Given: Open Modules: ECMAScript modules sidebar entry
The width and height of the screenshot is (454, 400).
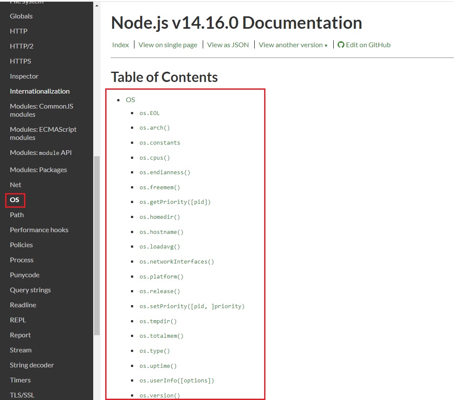Looking at the screenshot, I should 43,133.
